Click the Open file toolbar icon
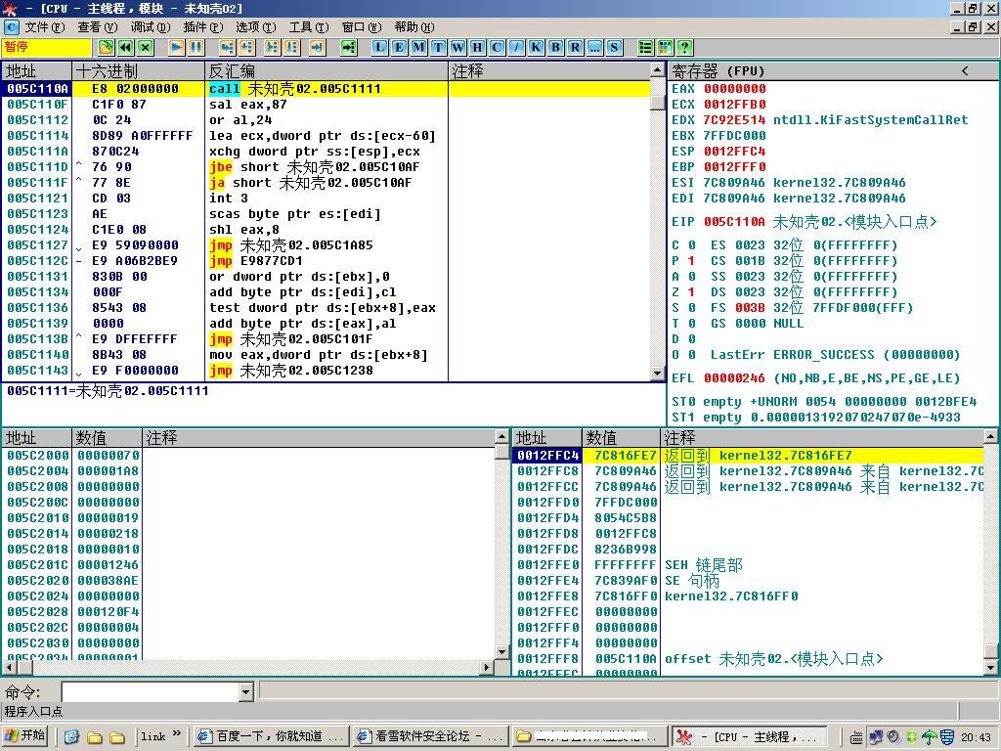This screenshot has width=1001, height=751. pos(106,47)
